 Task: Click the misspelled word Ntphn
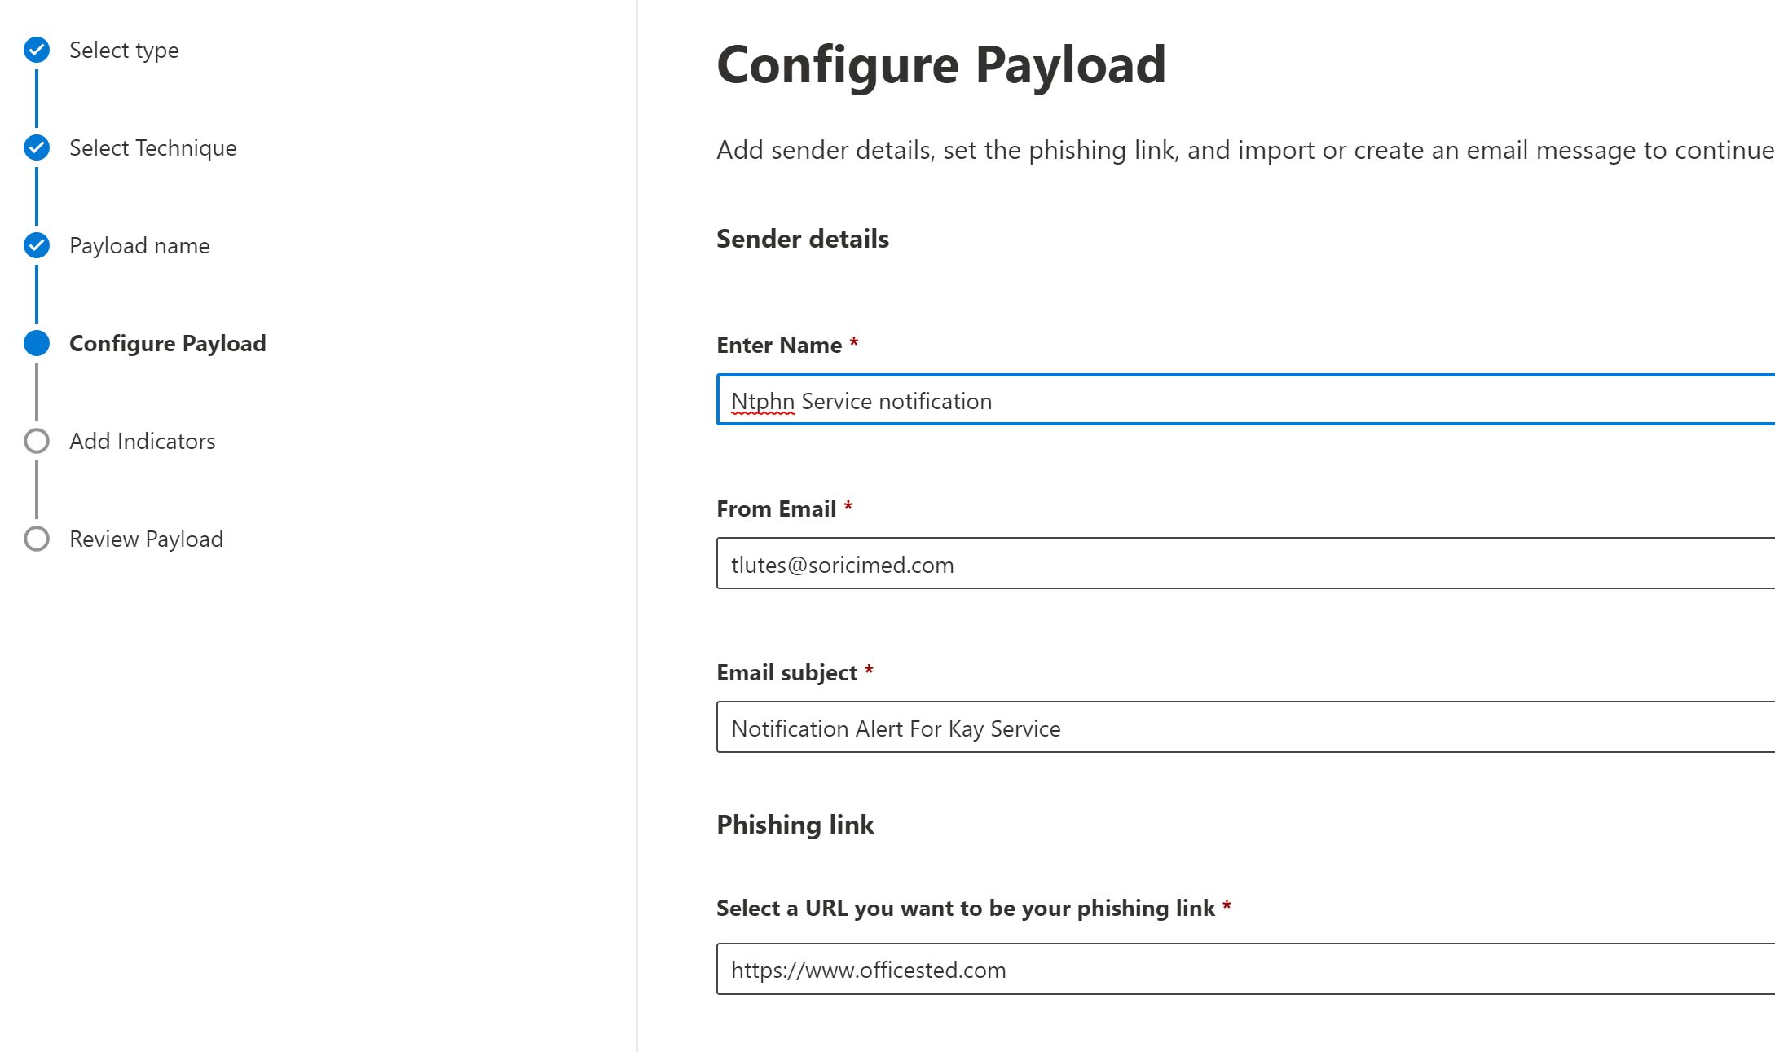pyautogui.click(x=762, y=402)
